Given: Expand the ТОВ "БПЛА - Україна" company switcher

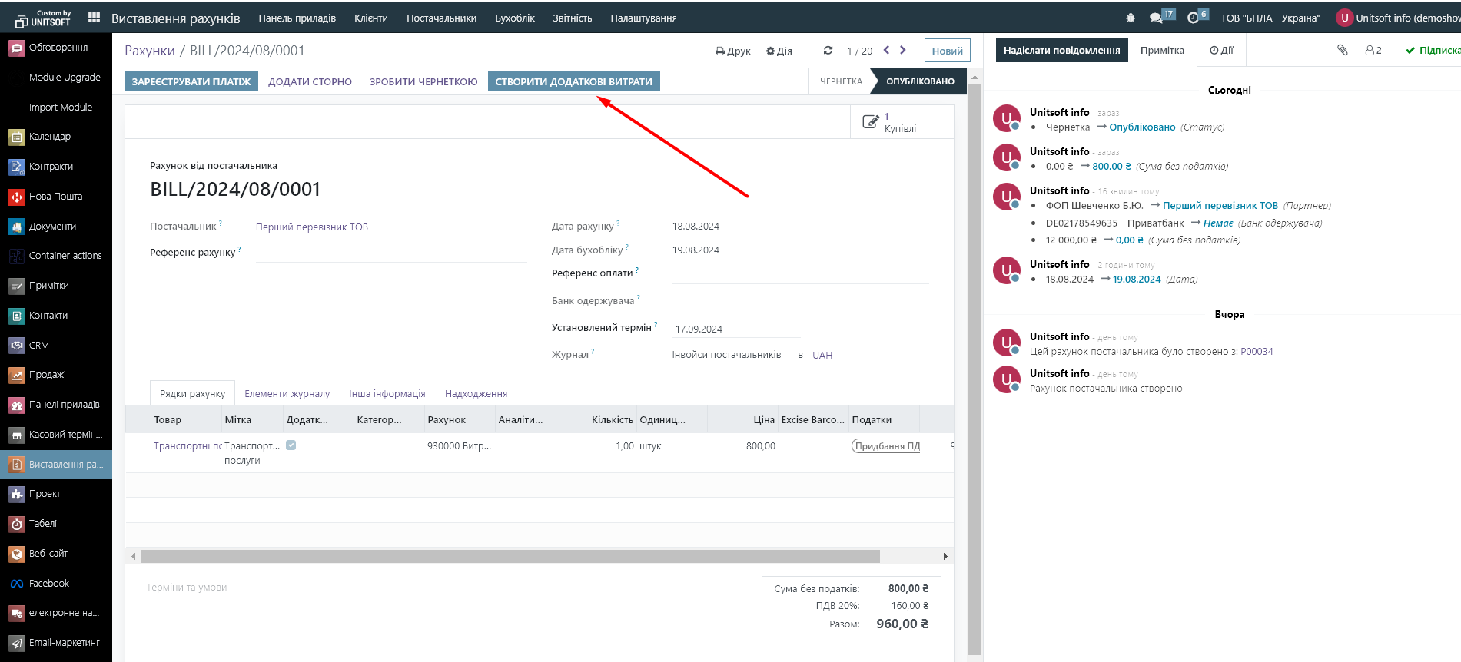Looking at the screenshot, I should point(1270,18).
